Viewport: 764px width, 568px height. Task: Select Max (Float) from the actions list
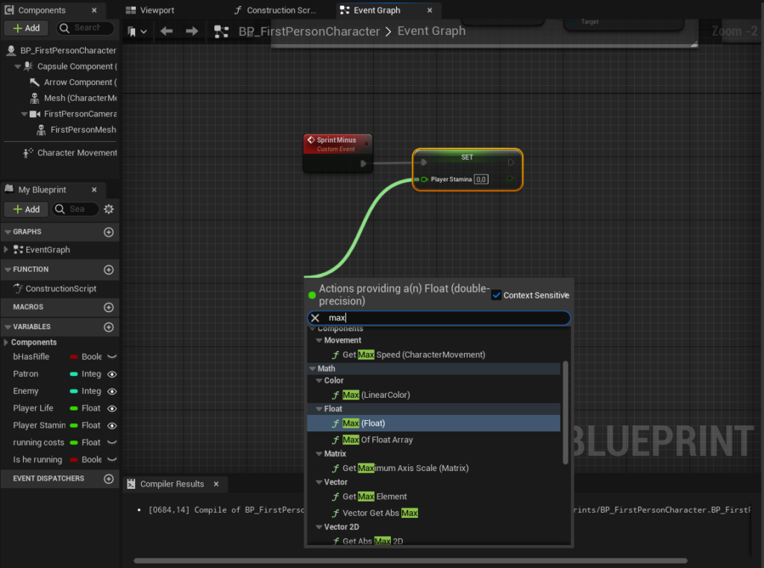click(x=372, y=423)
